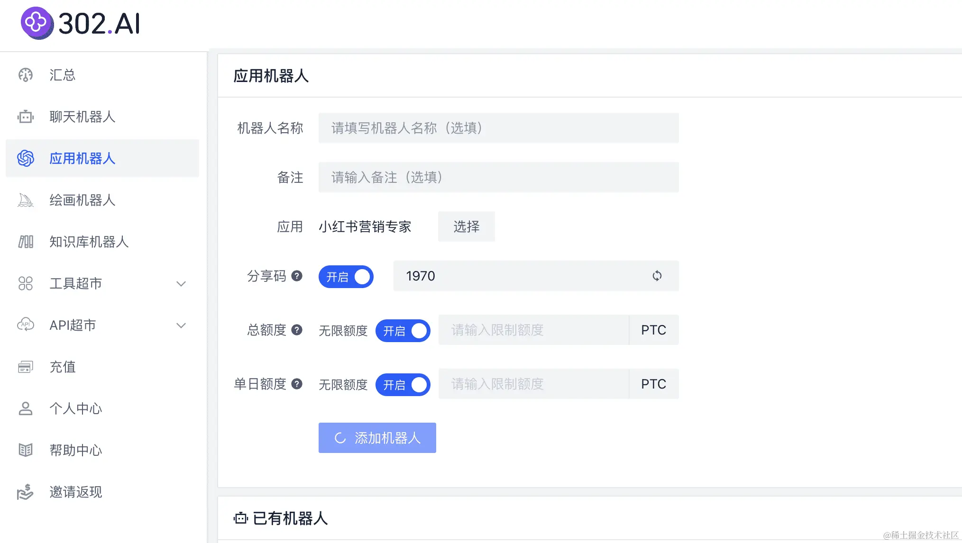
Task: Disable 单日额度 无限额度 switch
Action: (403, 385)
